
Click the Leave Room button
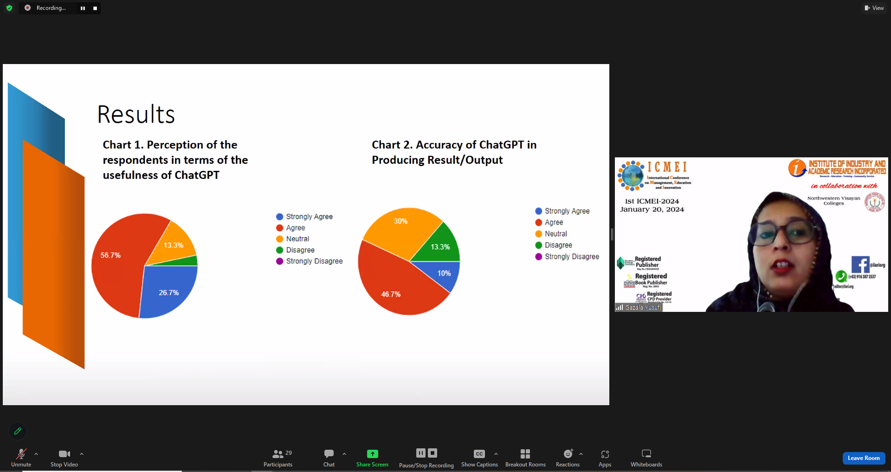click(864, 458)
